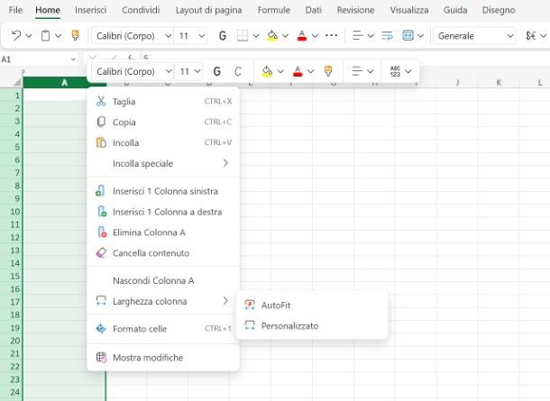Select the Format Painter brush in ribbon
The width and height of the screenshot is (550, 401).
75,35
